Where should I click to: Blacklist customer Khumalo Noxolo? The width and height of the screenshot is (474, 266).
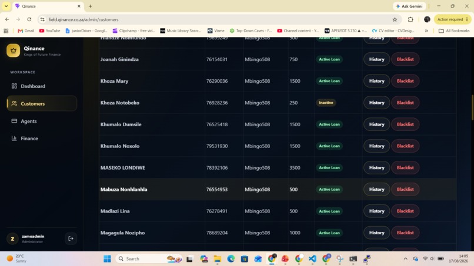(405, 146)
